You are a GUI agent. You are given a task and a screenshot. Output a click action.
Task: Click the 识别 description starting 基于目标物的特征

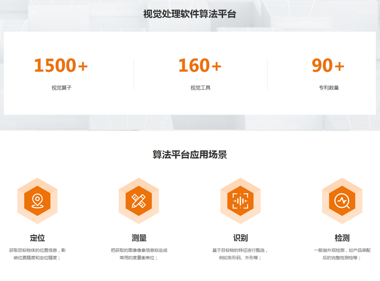240,254
